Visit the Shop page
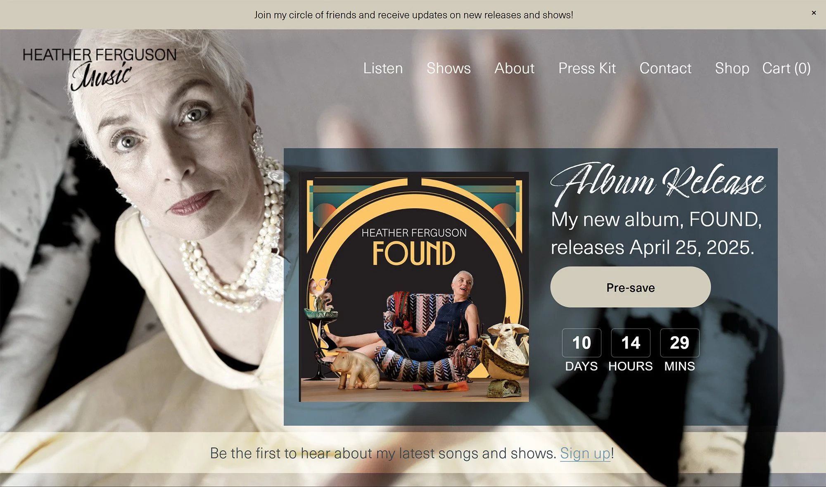 [x=732, y=68]
